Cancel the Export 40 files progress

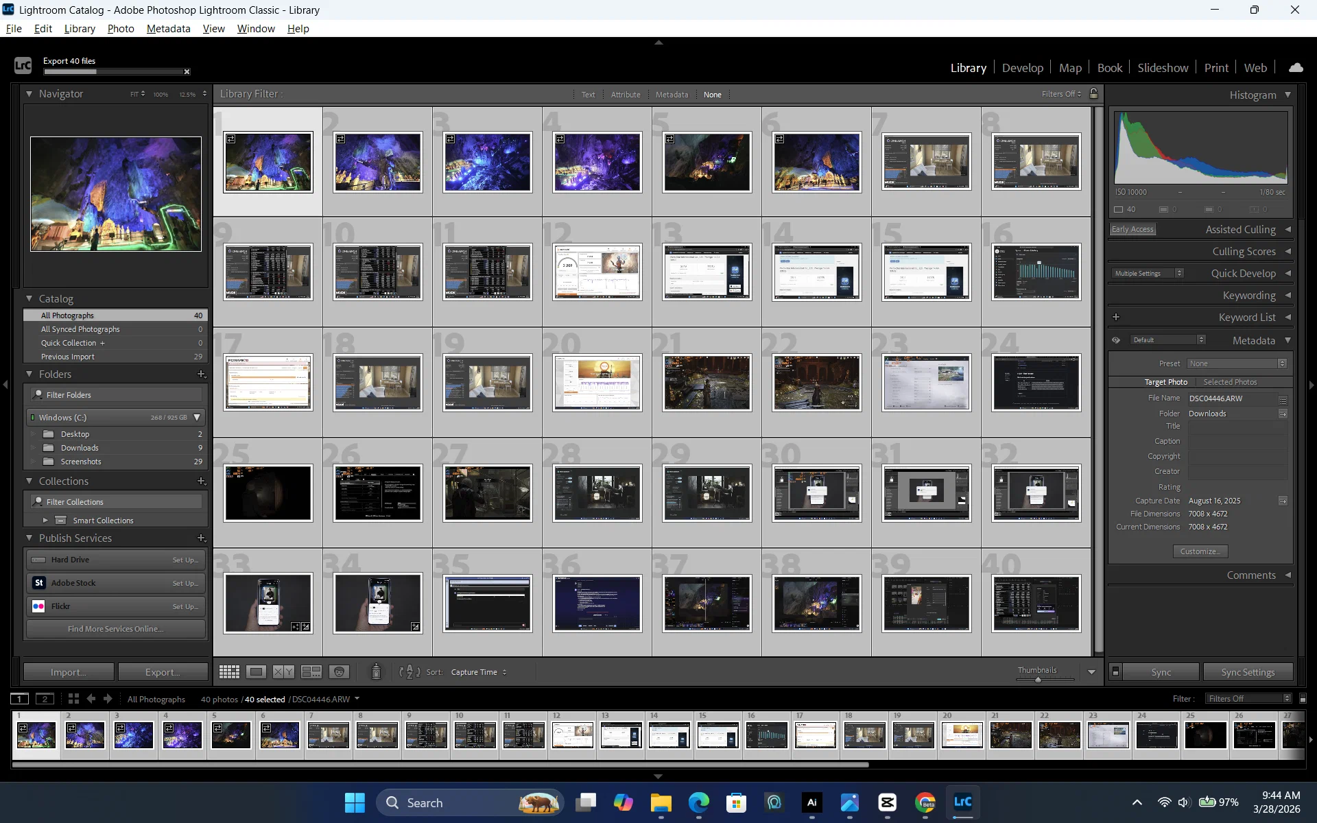(187, 71)
